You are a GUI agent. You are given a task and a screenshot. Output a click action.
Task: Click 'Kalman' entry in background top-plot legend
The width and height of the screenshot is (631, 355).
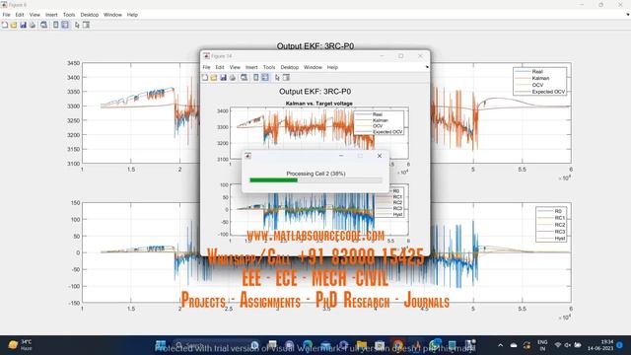pyautogui.click(x=540, y=78)
